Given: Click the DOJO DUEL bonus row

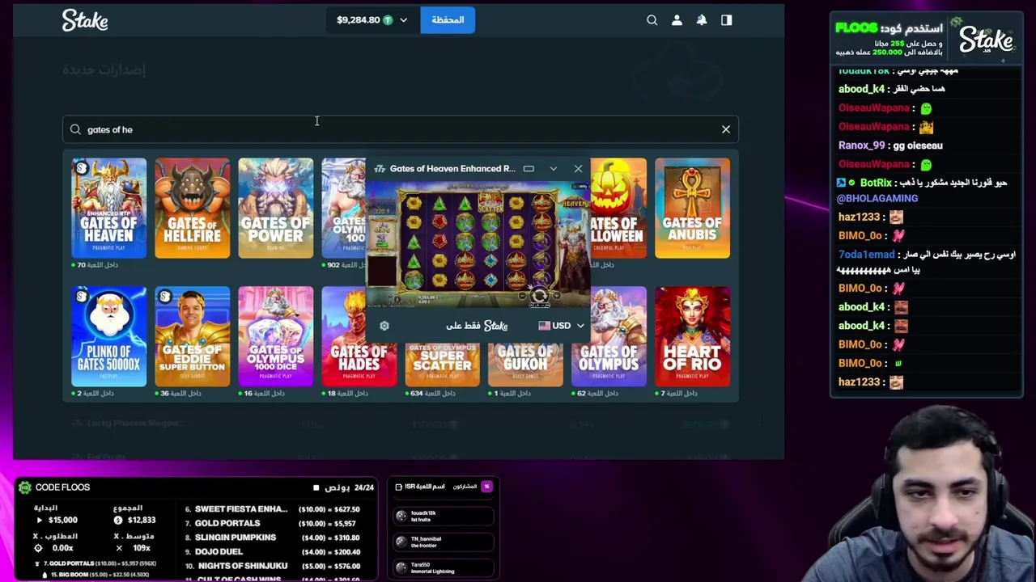Looking at the screenshot, I should pyautogui.click(x=272, y=551).
